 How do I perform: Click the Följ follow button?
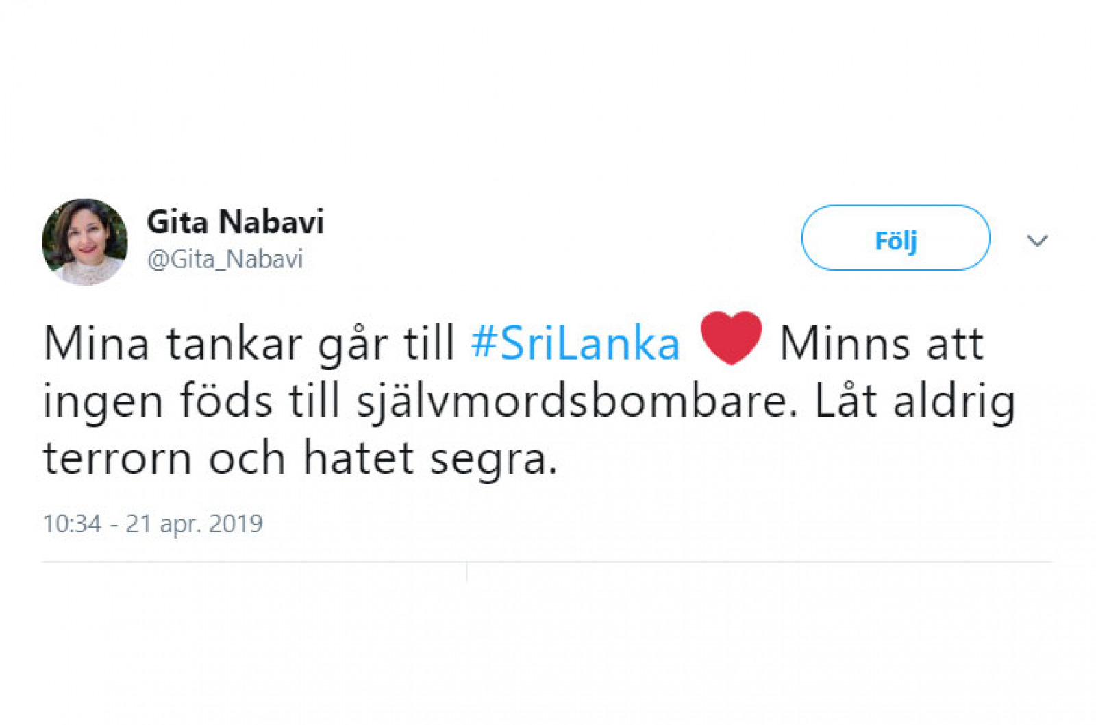pyautogui.click(x=895, y=238)
